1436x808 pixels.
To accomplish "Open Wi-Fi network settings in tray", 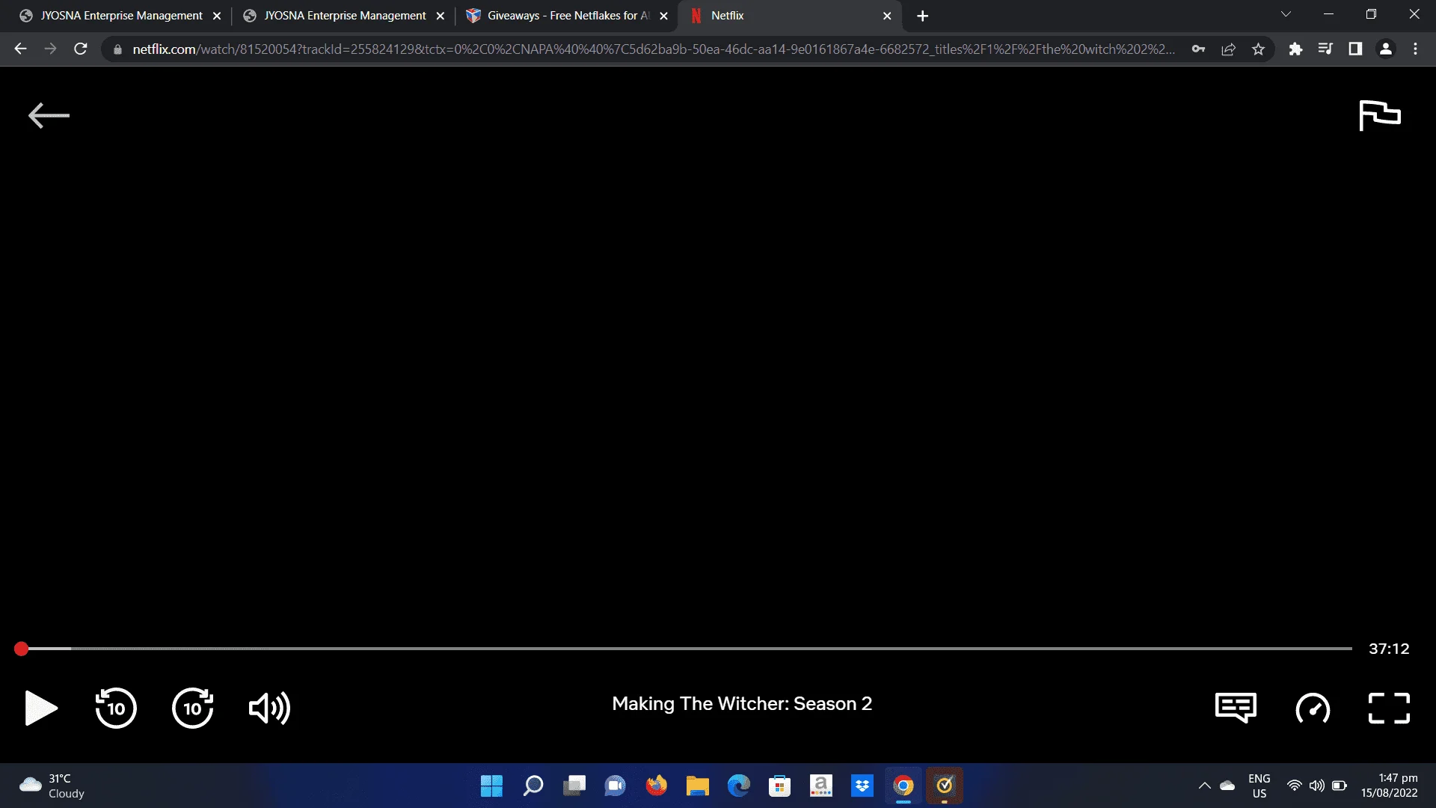I will tap(1294, 786).
